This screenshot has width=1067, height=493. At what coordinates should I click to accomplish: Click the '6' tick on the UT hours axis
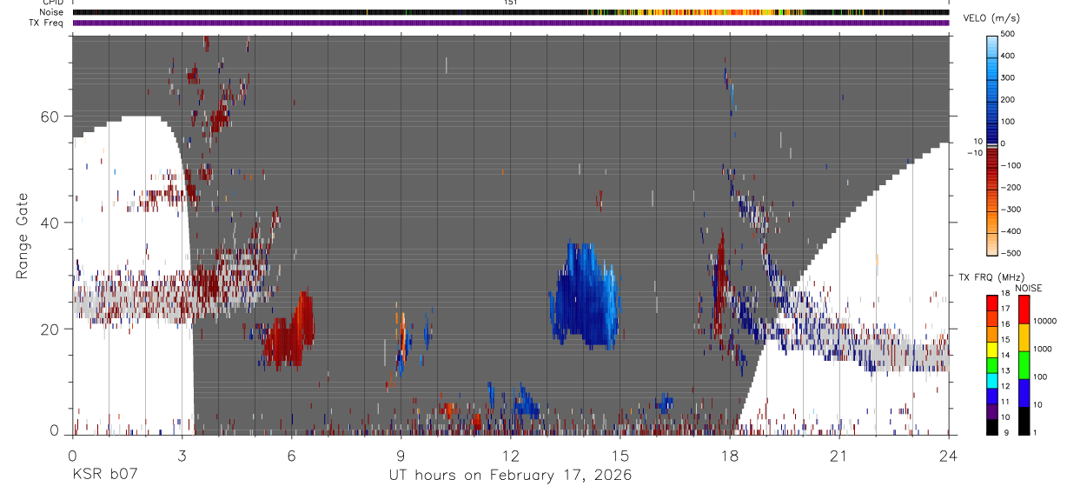click(x=291, y=456)
